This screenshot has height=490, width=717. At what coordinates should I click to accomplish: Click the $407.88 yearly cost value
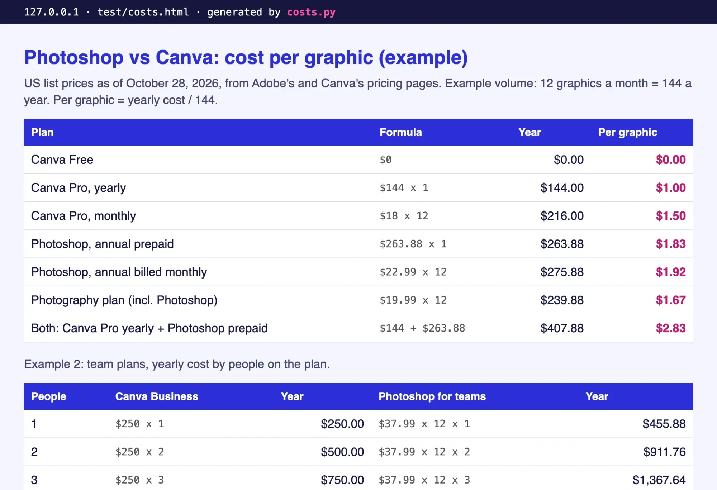pyautogui.click(x=562, y=328)
